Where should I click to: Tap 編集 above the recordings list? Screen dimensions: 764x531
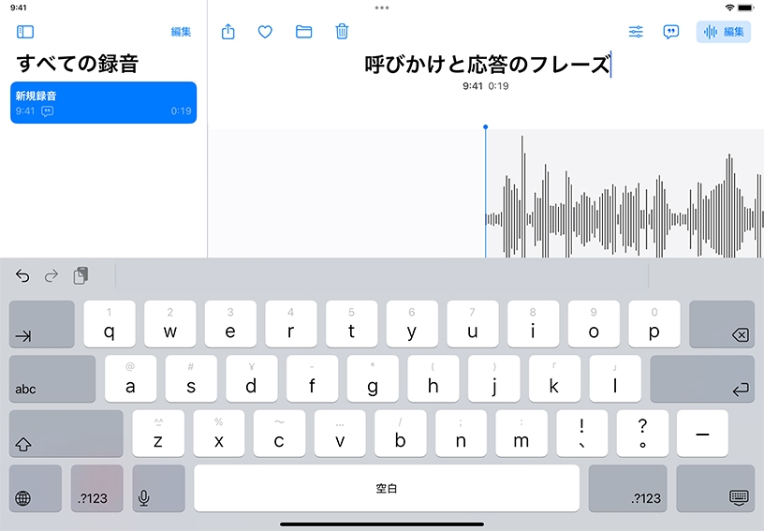pos(181,32)
